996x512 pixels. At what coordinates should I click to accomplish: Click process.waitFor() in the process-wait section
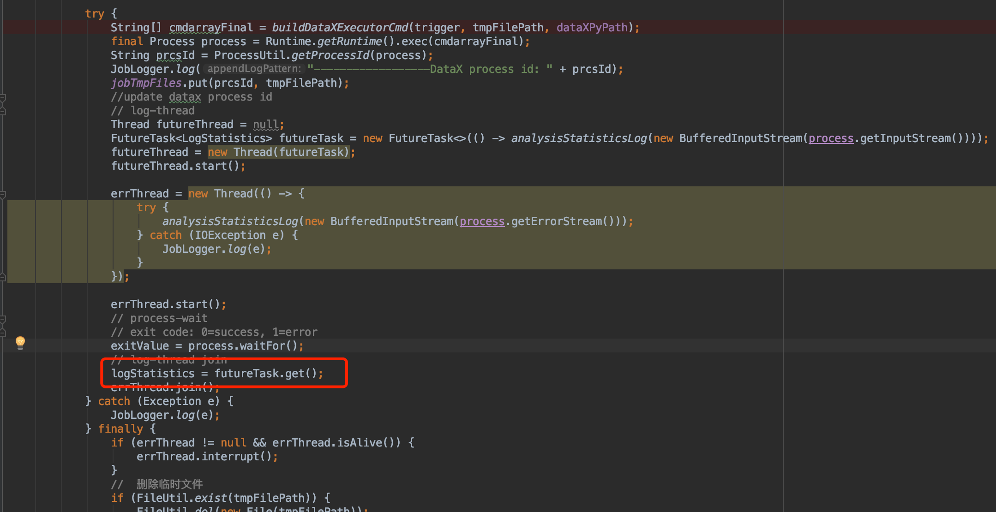[245, 345]
